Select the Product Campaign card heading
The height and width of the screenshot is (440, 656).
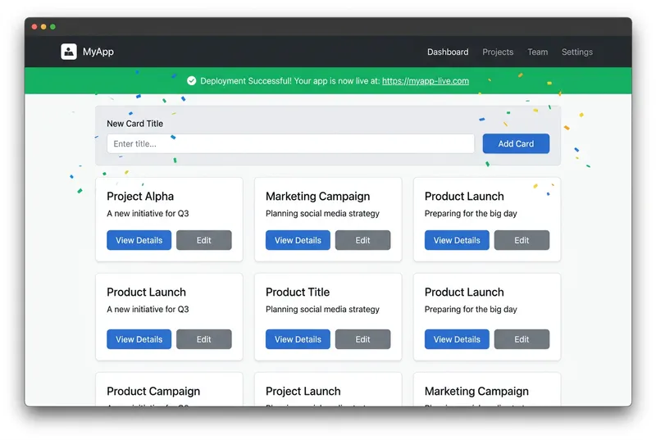click(153, 392)
